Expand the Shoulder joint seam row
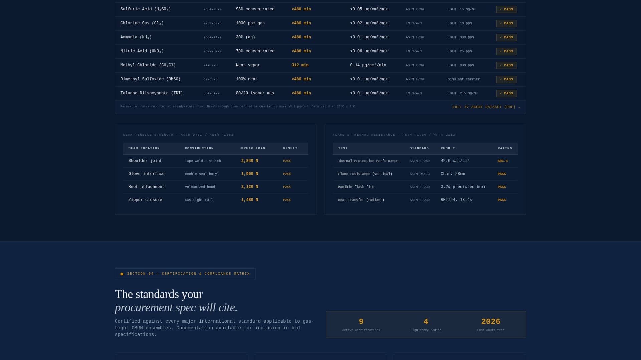Screen dimensions: 641x360 pyautogui.click(x=216, y=161)
